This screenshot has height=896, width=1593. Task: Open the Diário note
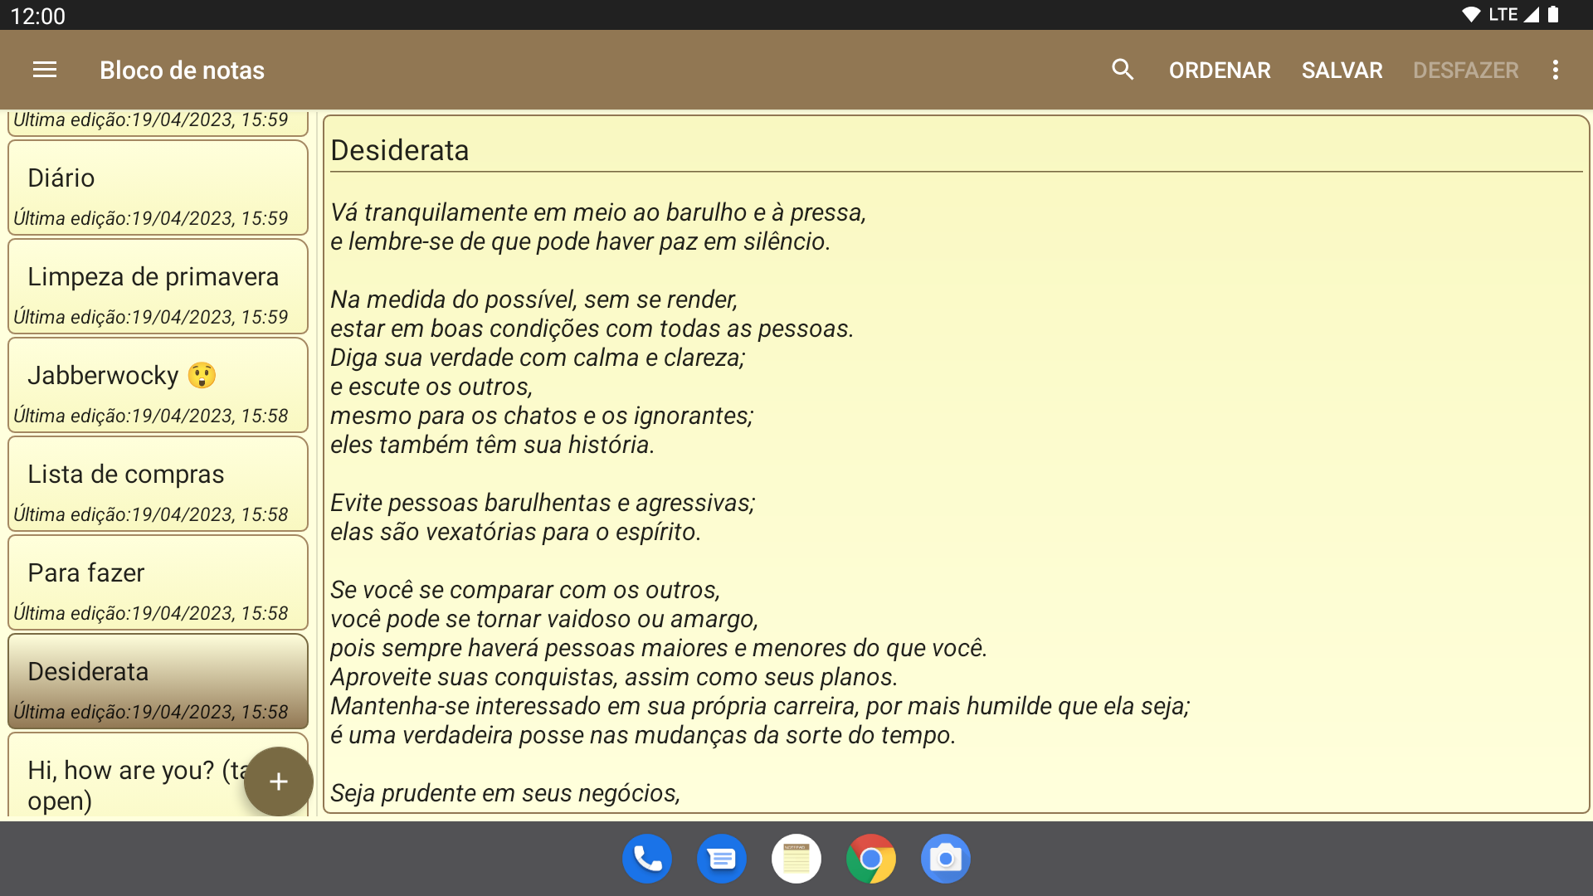pyautogui.click(x=158, y=188)
